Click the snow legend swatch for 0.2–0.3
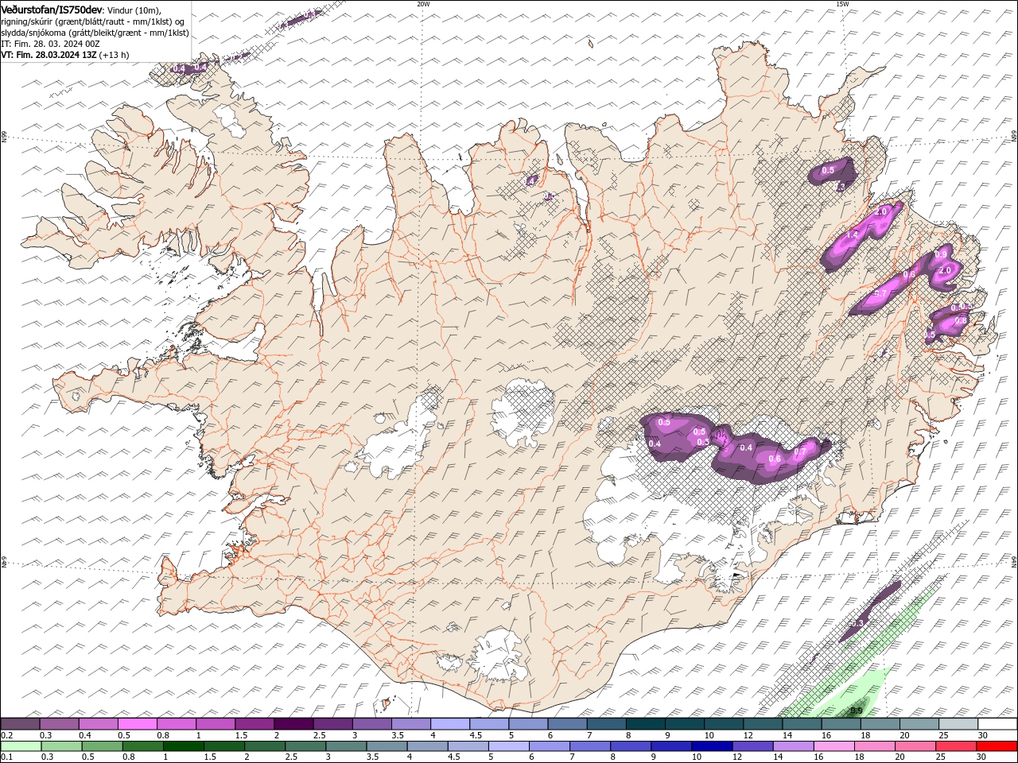 tap(20, 724)
